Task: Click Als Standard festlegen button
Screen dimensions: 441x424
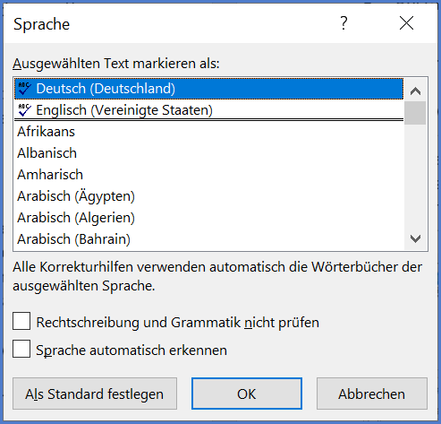Action: click(x=95, y=394)
